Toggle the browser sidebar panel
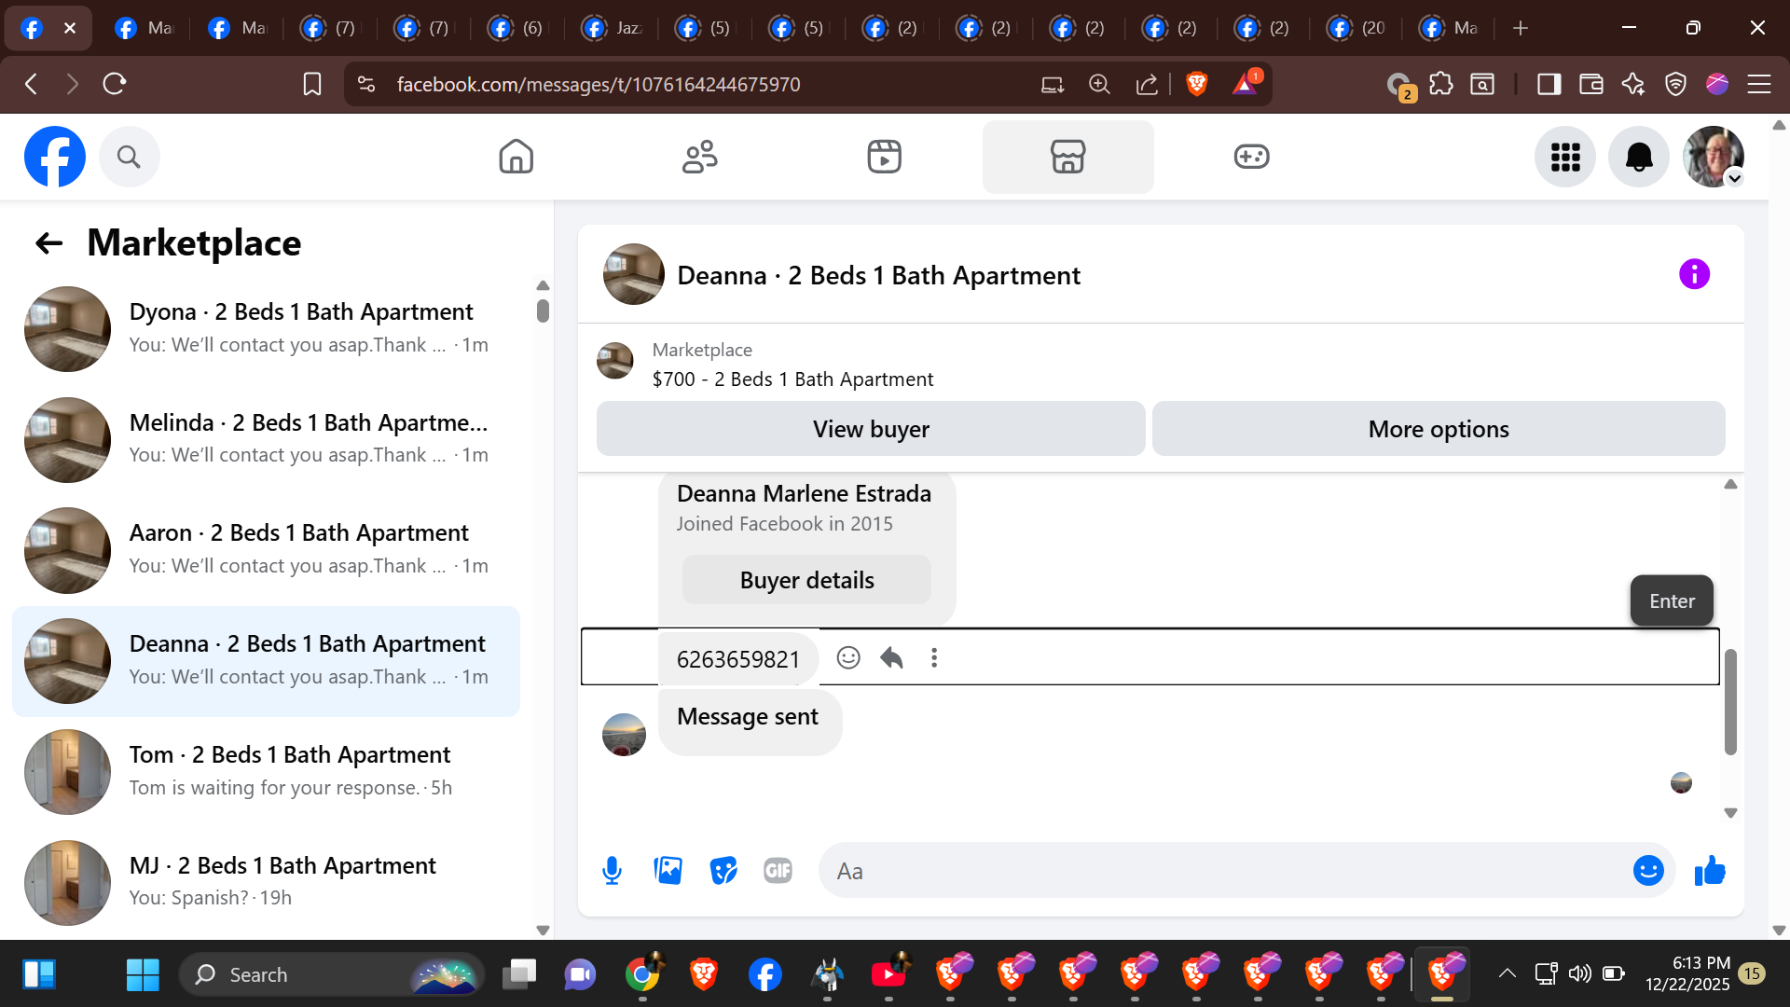This screenshot has height=1007, width=1790. 1549,84
